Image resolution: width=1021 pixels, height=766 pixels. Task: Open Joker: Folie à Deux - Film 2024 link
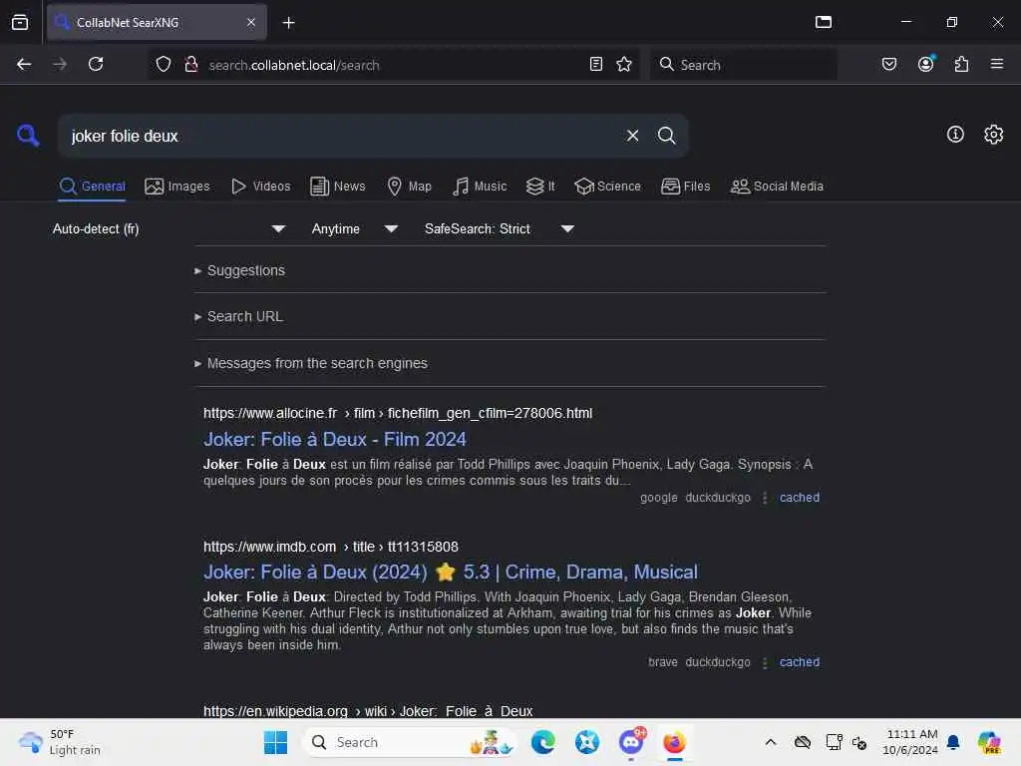click(x=335, y=440)
